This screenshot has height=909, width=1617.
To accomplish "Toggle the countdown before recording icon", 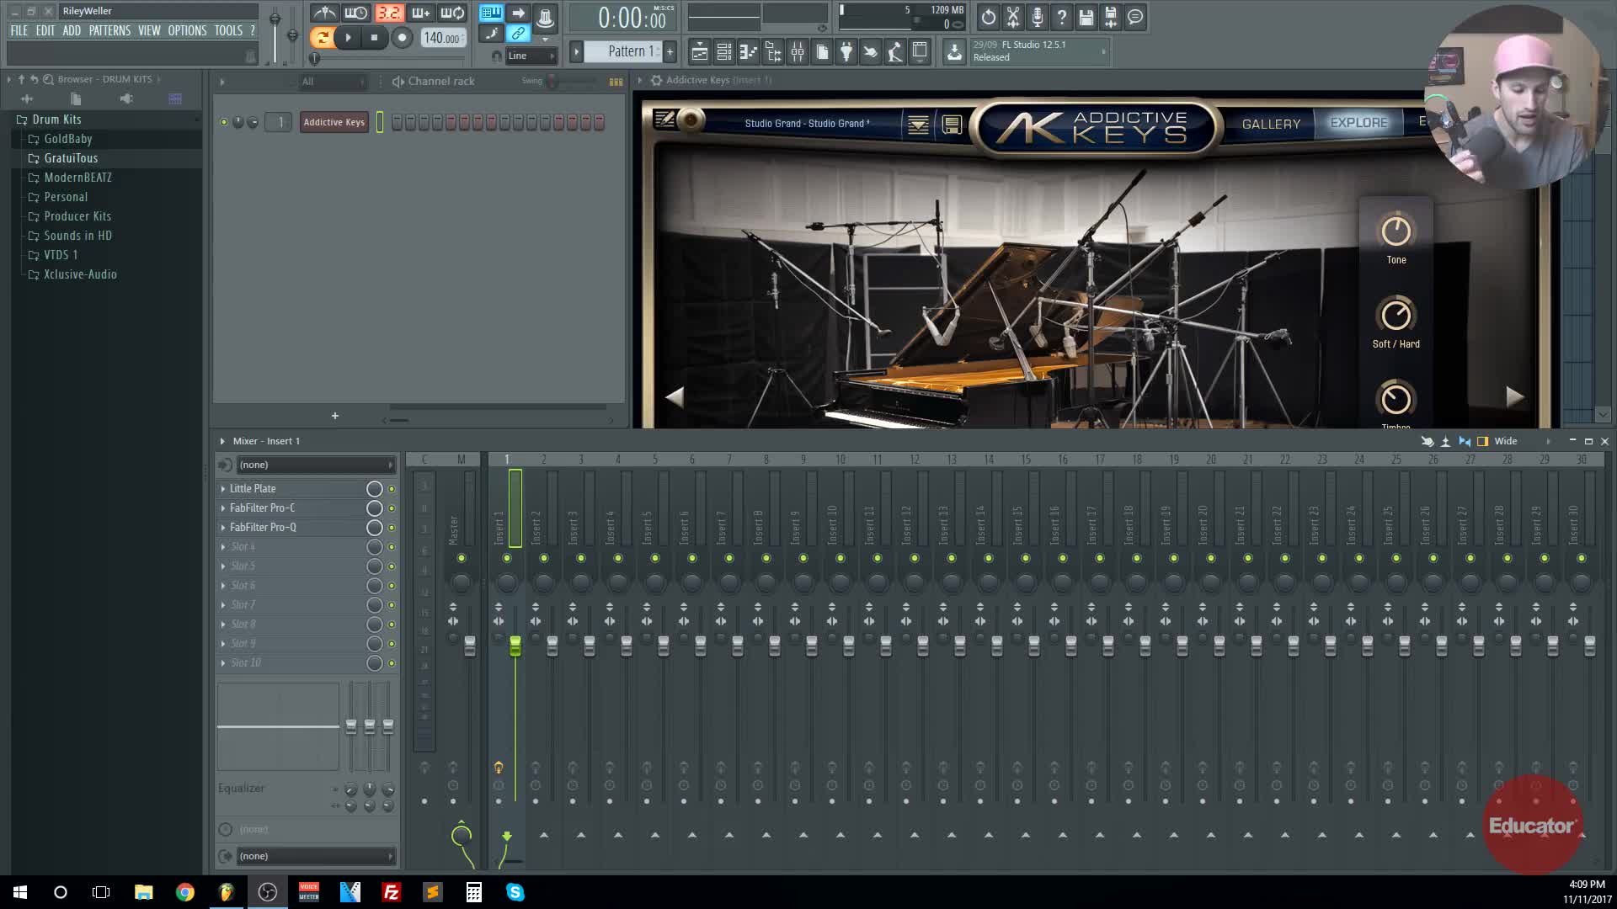I will (x=388, y=13).
